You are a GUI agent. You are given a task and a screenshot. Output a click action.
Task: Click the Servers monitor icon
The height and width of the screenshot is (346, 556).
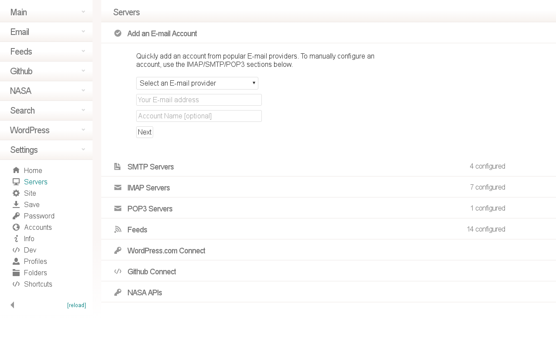click(x=16, y=182)
